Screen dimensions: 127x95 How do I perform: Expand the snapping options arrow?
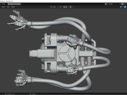68,7
